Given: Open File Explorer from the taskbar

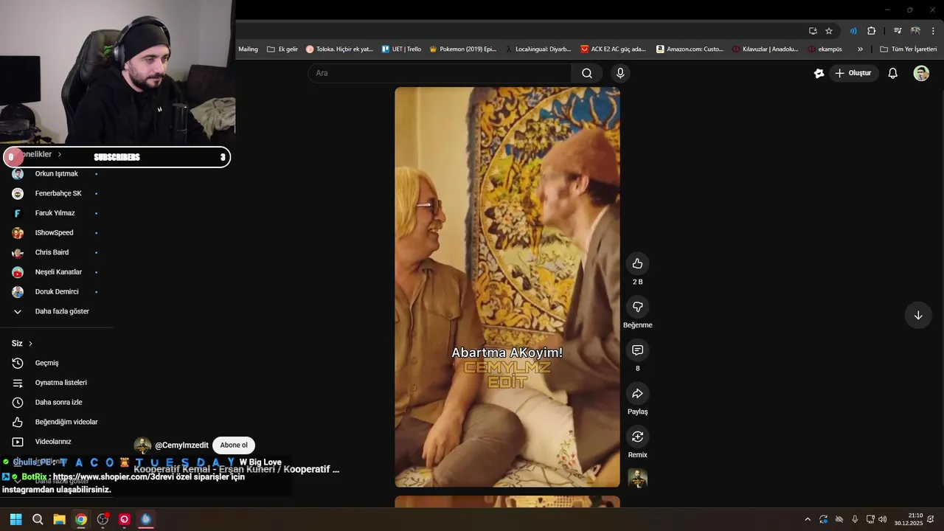Looking at the screenshot, I should (x=59, y=519).
